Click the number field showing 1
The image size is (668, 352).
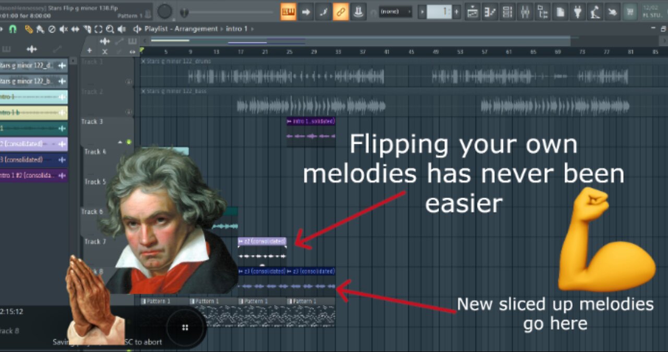tap(439, 11)
